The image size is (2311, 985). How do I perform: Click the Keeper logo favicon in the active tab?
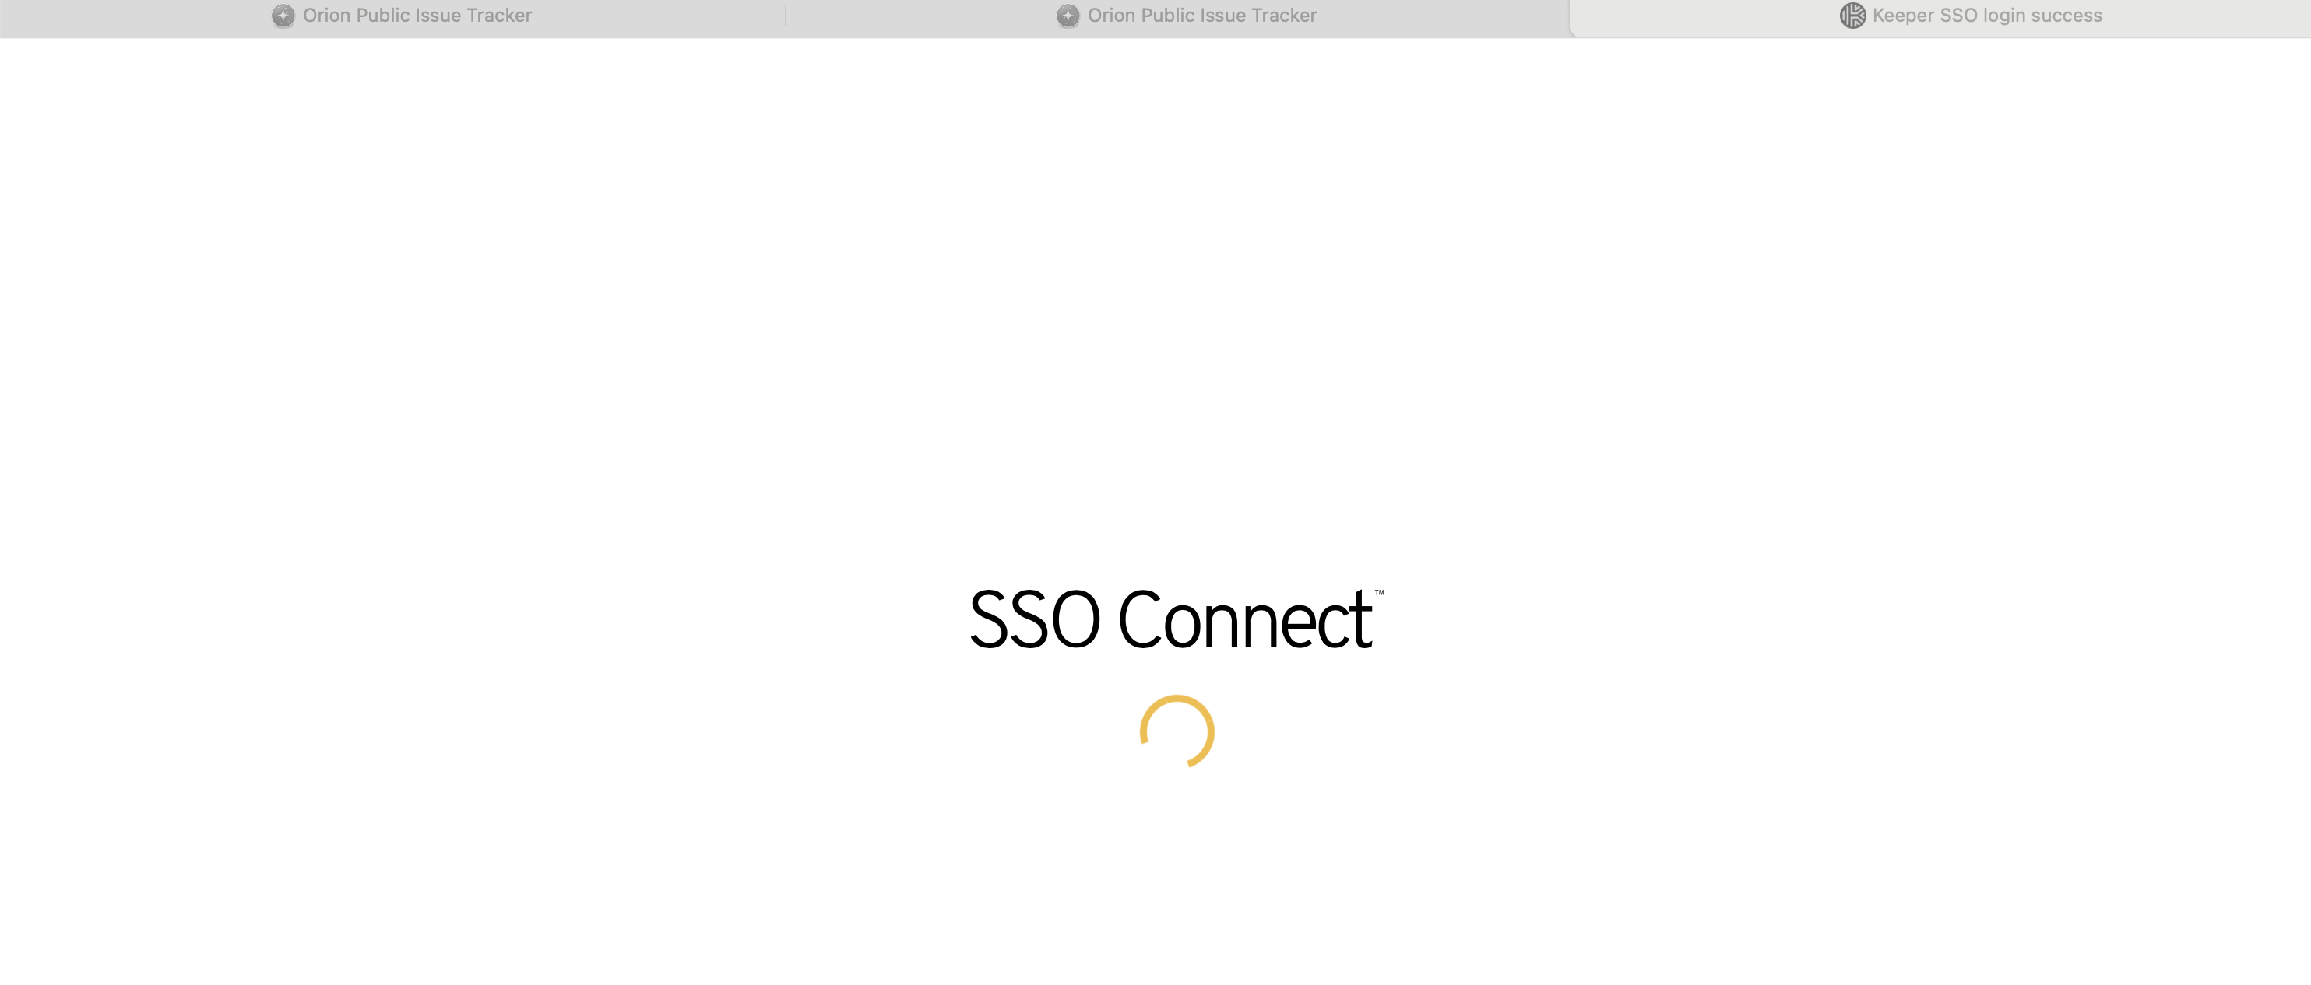1852,16
